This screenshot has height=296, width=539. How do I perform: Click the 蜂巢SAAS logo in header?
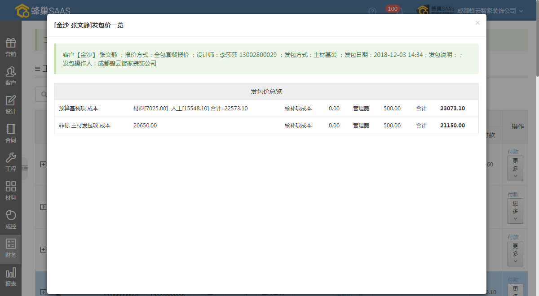click(x=43, y=11)
